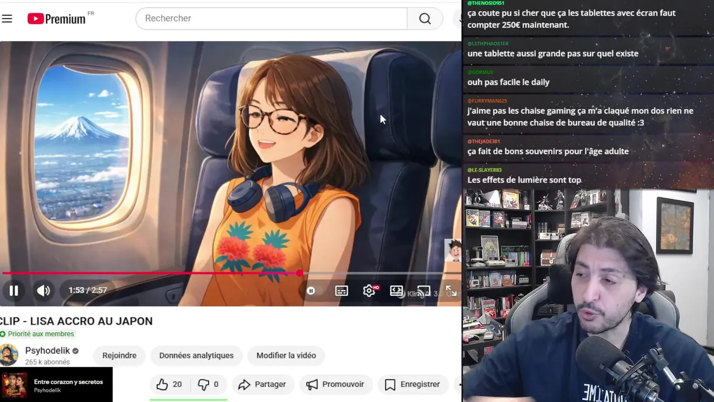The image size is (714, 402).
Task: Click message 'ouh pas facile le daily'
Action: (x=509, y=82)
